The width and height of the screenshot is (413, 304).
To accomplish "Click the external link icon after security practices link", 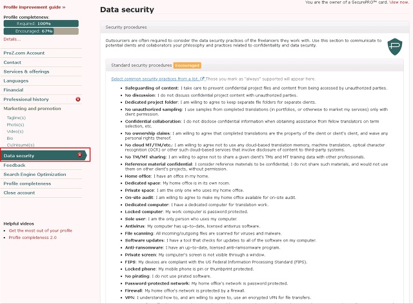I will point(202,79).
